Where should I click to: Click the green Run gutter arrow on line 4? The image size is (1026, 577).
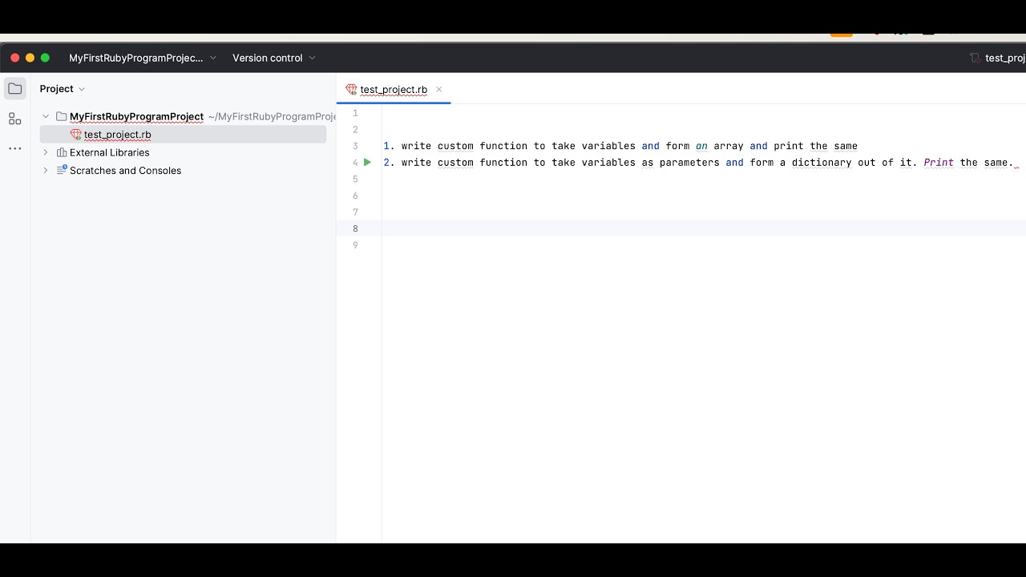coord(367,163)
